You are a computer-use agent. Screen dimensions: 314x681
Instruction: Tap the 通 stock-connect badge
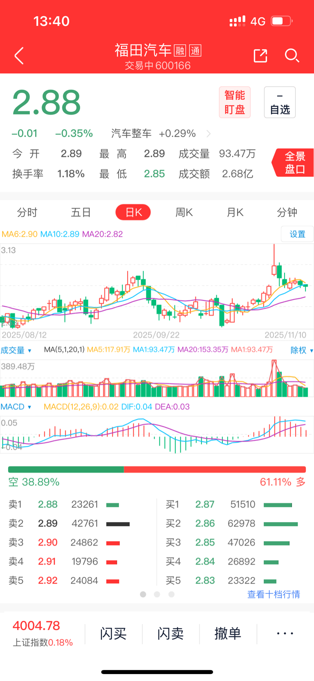pos(195,50)
